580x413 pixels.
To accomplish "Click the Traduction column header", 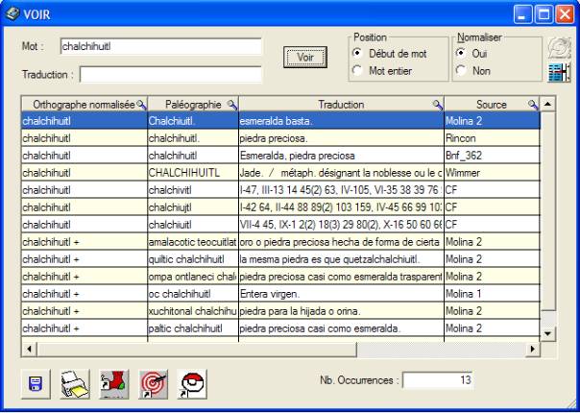I will pyautogui.click(x=337, y=104).
